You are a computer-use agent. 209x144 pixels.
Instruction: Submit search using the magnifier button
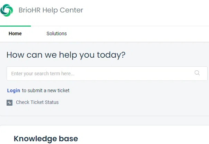197,73
